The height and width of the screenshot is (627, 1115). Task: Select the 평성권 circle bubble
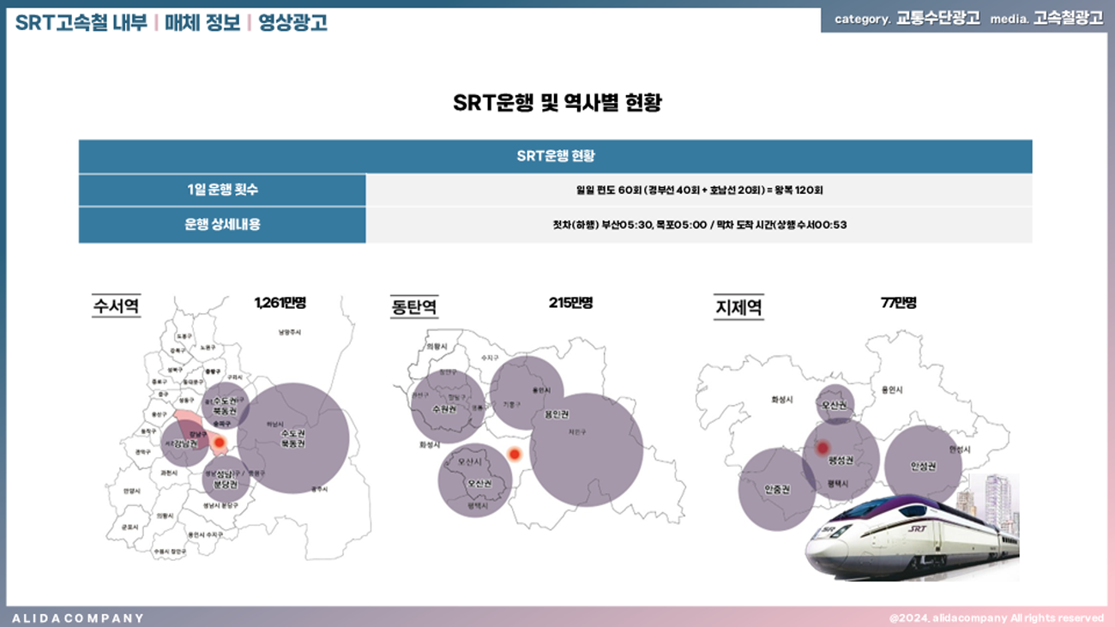[843, 459]
